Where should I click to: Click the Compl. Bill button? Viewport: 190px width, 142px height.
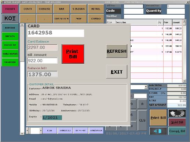(x=177, y=131)
